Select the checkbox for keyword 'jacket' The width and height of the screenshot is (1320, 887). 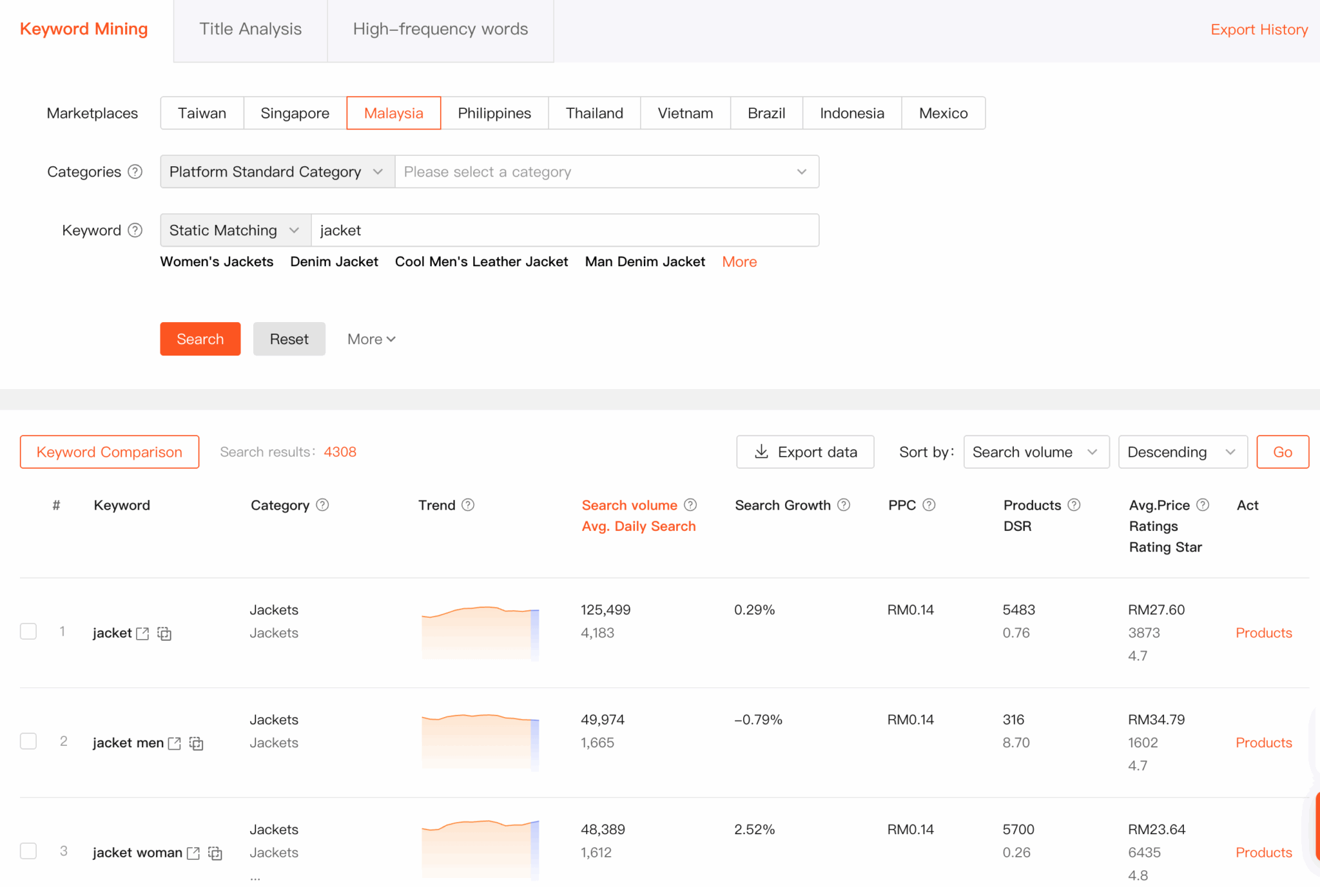tap(28, 632)
